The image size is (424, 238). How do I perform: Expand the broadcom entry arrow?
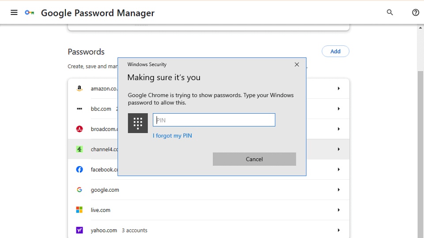click(x=339, y=129)
